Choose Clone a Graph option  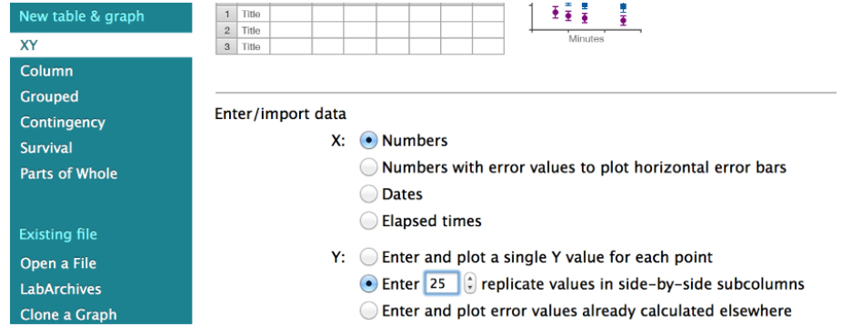[x=68, y=315]
